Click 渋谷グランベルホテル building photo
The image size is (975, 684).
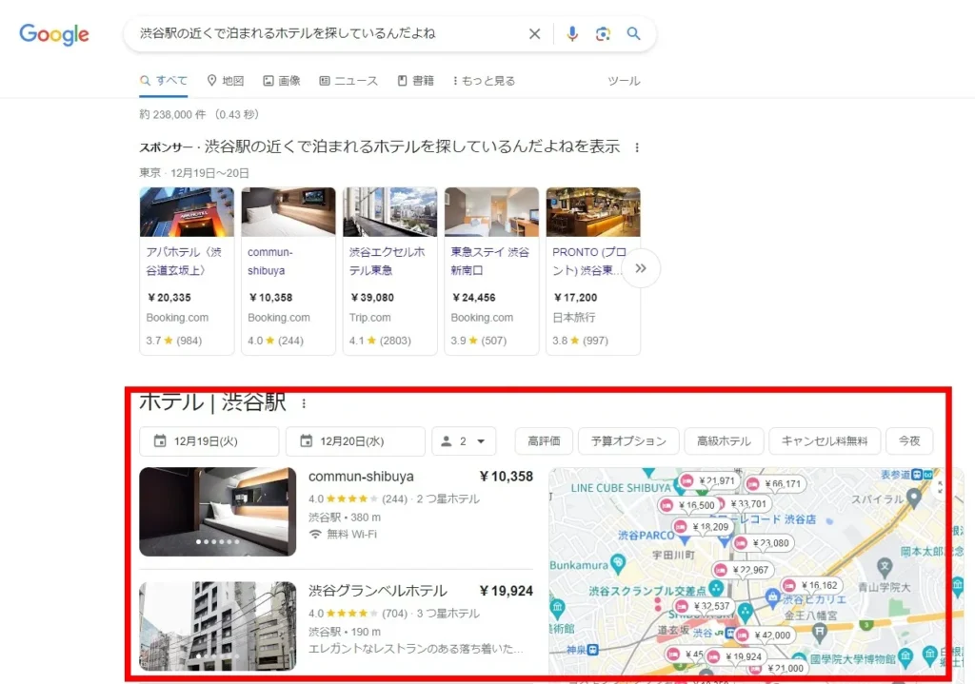(x=218, y=626)
